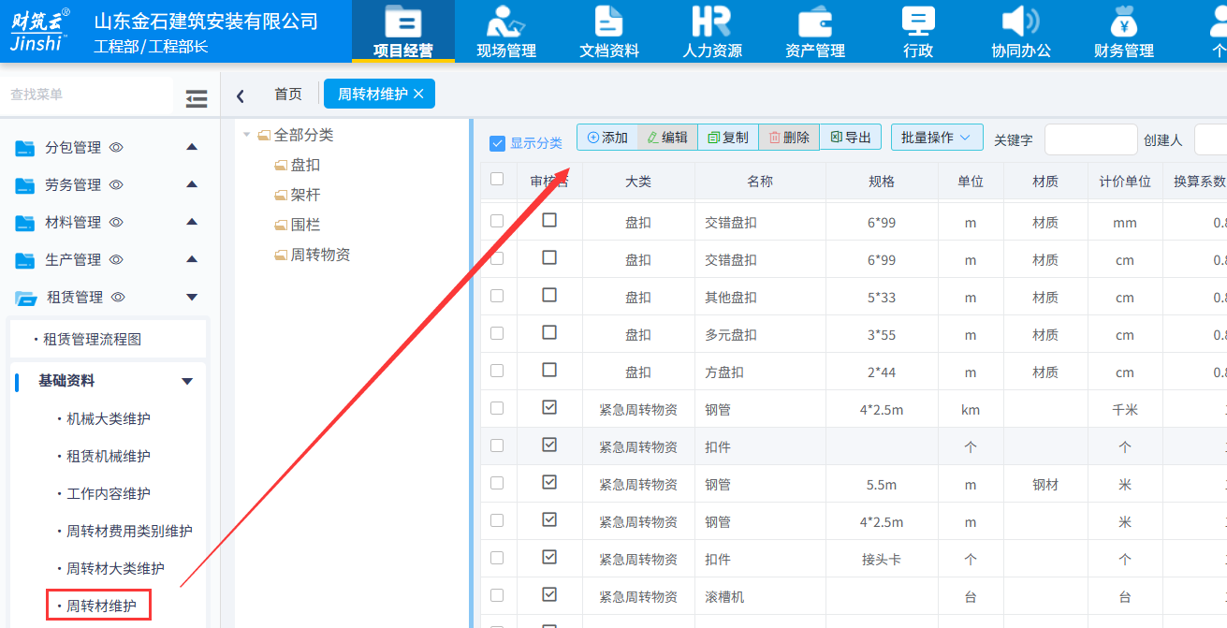The width and height of the screenshot is (1227, 628).
Task: Click the eye icon next to 材料管理
Action: [x=117, y=223]
